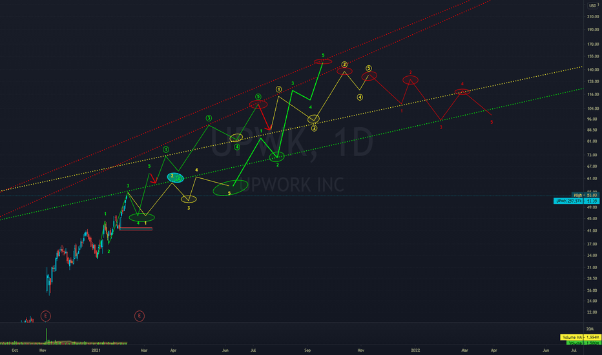The height and width of the screenshot is (355, 602).
Task: Click the Sep label on time axis
Action: (x=307, y=350)
